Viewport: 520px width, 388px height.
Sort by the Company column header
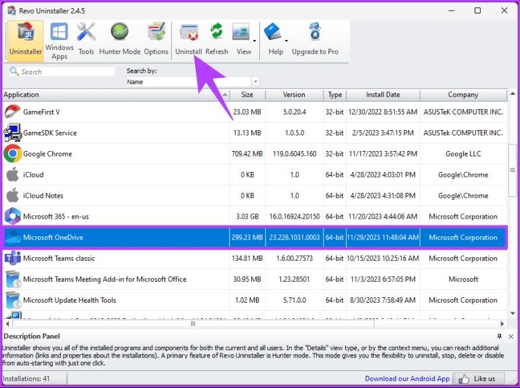(x=463, y=95)
